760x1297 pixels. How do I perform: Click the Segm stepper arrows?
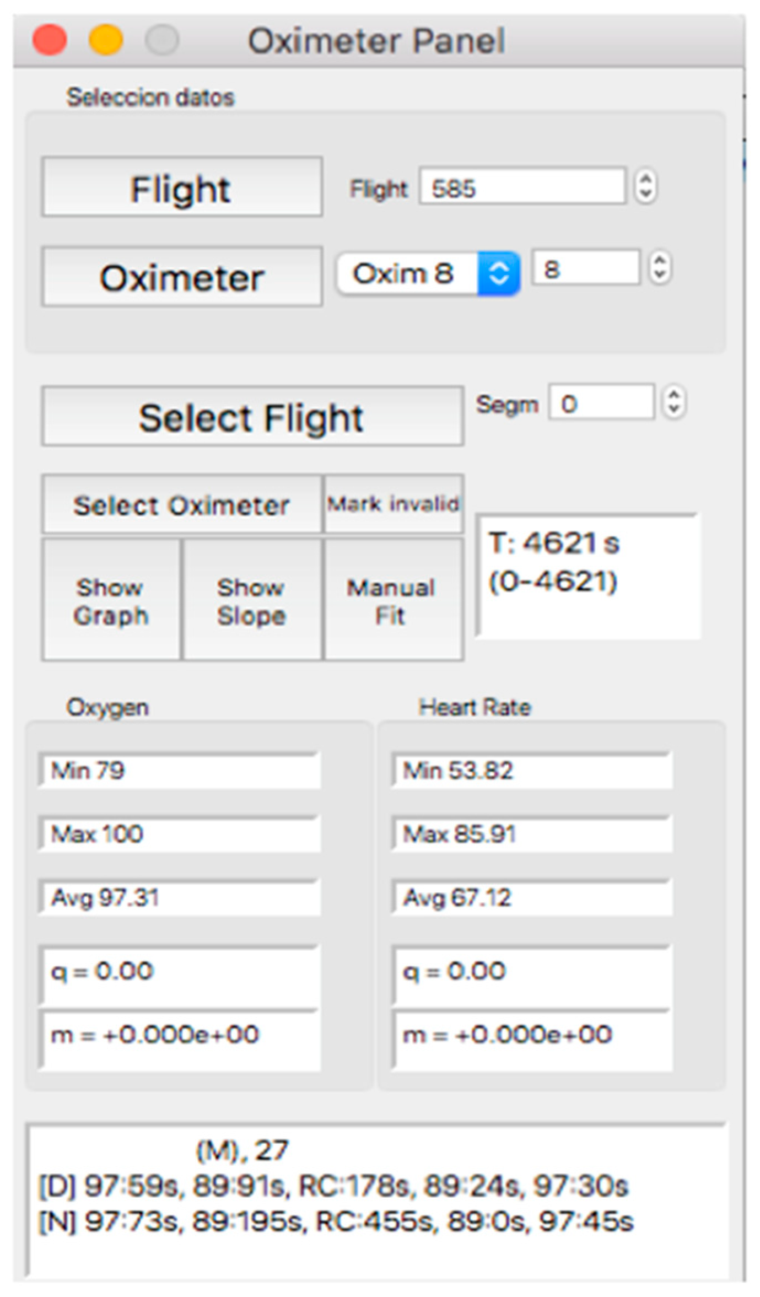click(x=674, y=402)
